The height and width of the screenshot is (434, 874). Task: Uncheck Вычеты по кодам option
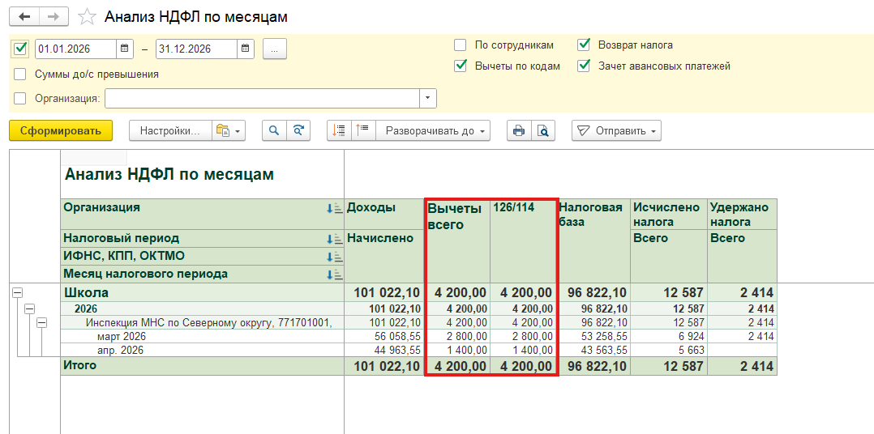461,66
